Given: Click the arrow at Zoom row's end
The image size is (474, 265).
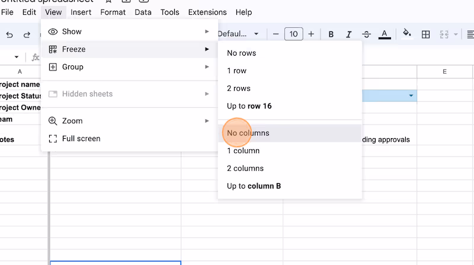Looking at the screenshot, I should pyautogui.click(x=207, y=121).
